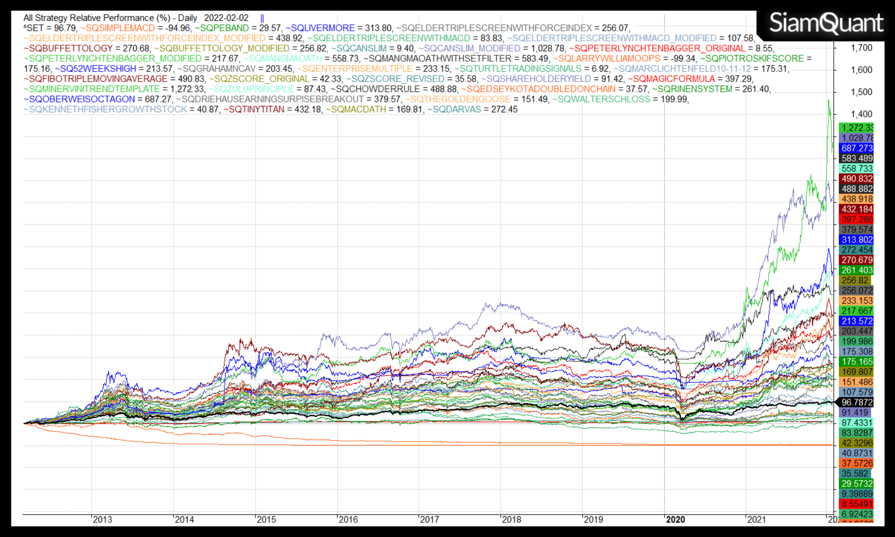Select the ~SQMINERVINITRENDTEMPLATE legend entry
This screenshot has width=895, height=537.
tap(92, 89)
